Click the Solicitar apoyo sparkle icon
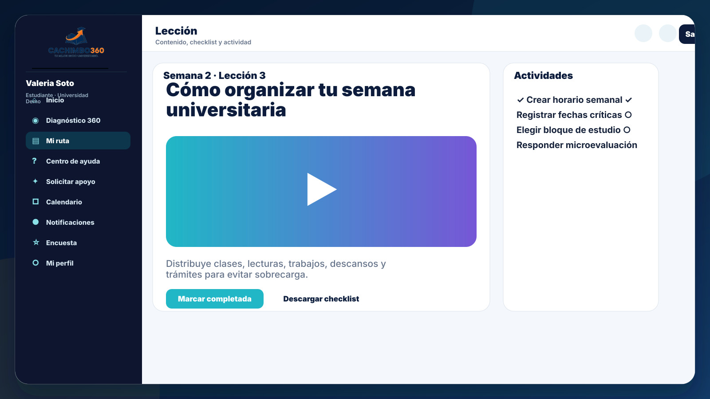Image resolution: width=710 pixels, height=399 pixels. coord(35,181)
